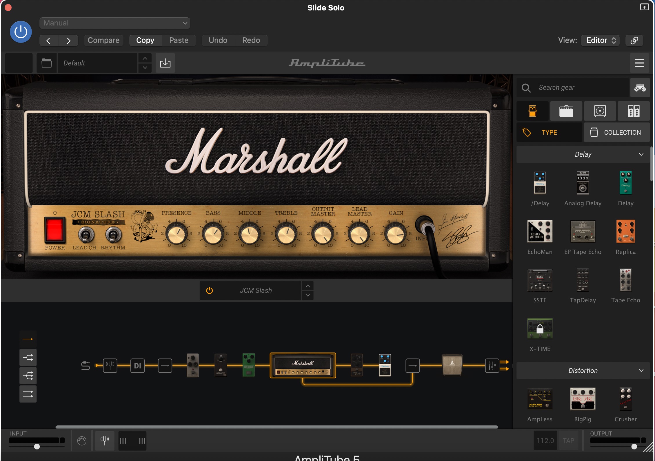The width and height of the screenshot is (655, 461).
Task: Open the Manual preset dropdown
Action: [115, 23]
